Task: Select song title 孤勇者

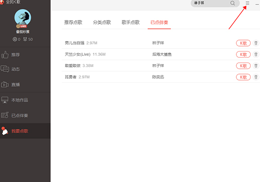Action: pos(71,77)
